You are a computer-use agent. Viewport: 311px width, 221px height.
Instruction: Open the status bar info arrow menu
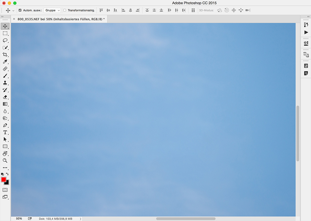(x=80, y=219)
